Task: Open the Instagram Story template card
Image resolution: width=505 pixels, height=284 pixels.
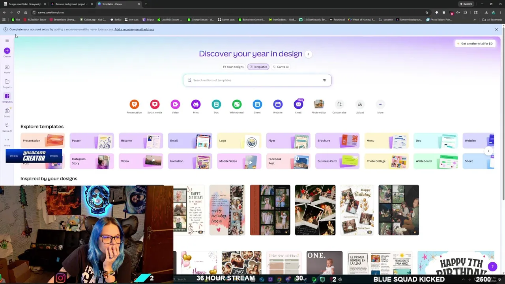Action: (x=92, y=161)
